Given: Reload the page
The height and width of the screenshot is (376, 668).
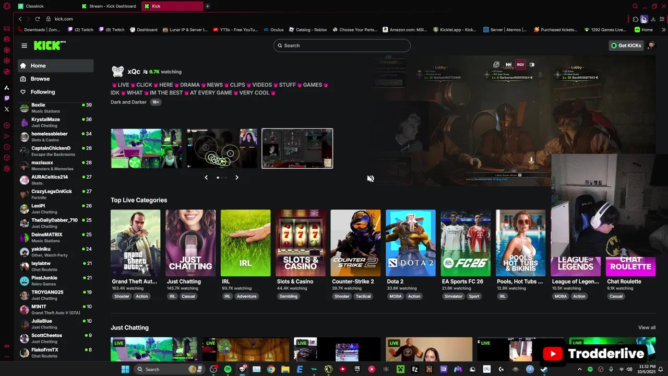Looking at the screenshot, I should (x=38, y=19).
